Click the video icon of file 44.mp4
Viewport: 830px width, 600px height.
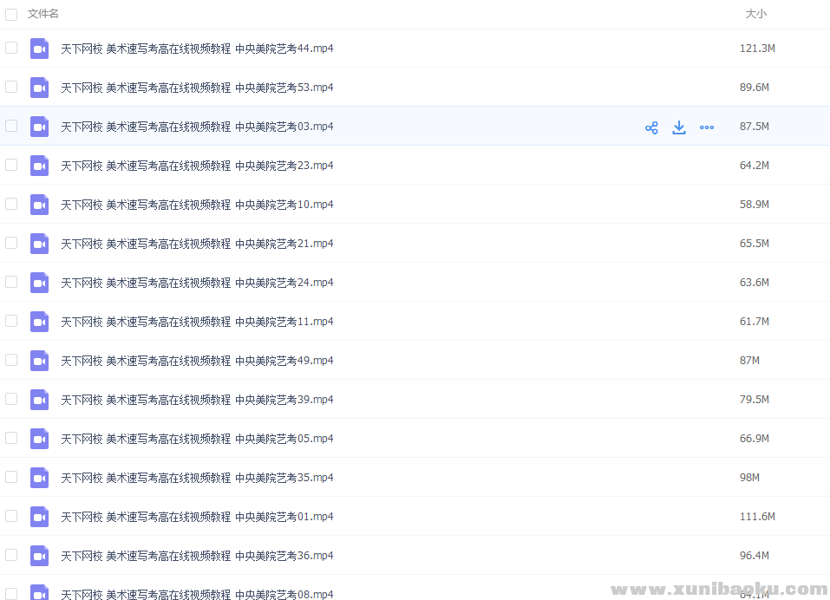(x=39, y=49)
